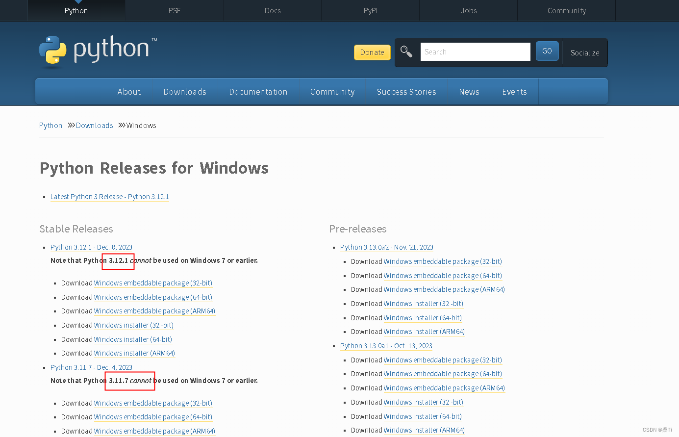Image resolution: width=679 pixels, height=437 pixels.
Task: Click the GO search button
Action: pos(547,51)
